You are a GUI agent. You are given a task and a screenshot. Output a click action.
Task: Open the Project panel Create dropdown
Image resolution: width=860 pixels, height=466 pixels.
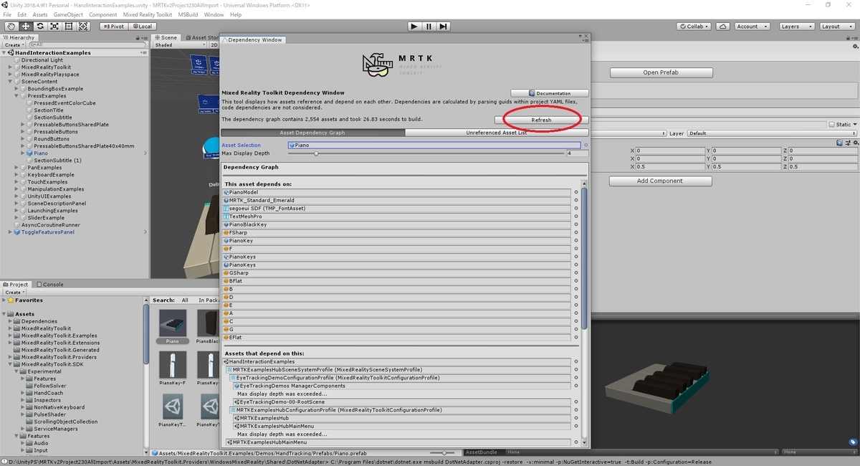(x=15, y=292)
